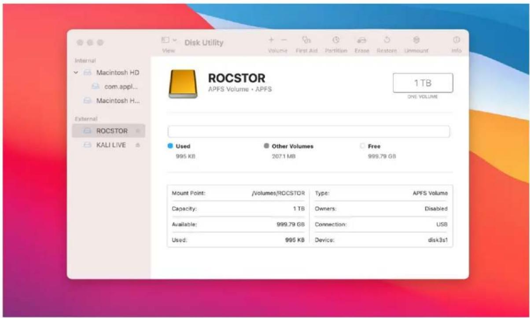
Task: Click the 1 TB capacity box
Action: [423, 83]
